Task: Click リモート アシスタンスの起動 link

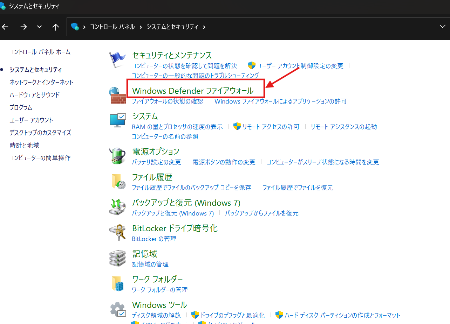Action: 344,127
